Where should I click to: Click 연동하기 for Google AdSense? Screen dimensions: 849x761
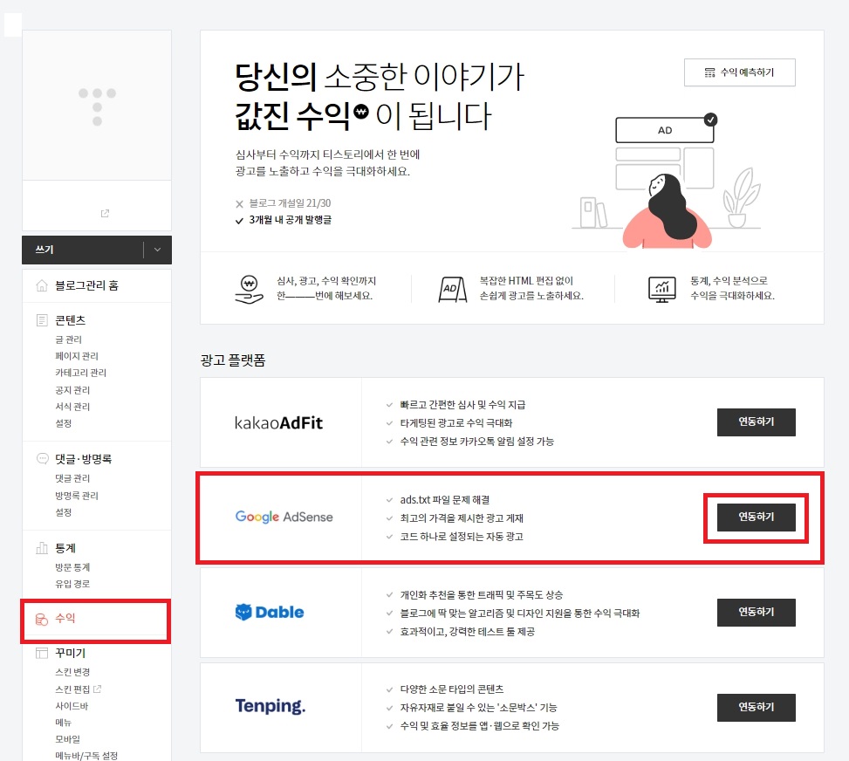[x=757, y=518]
